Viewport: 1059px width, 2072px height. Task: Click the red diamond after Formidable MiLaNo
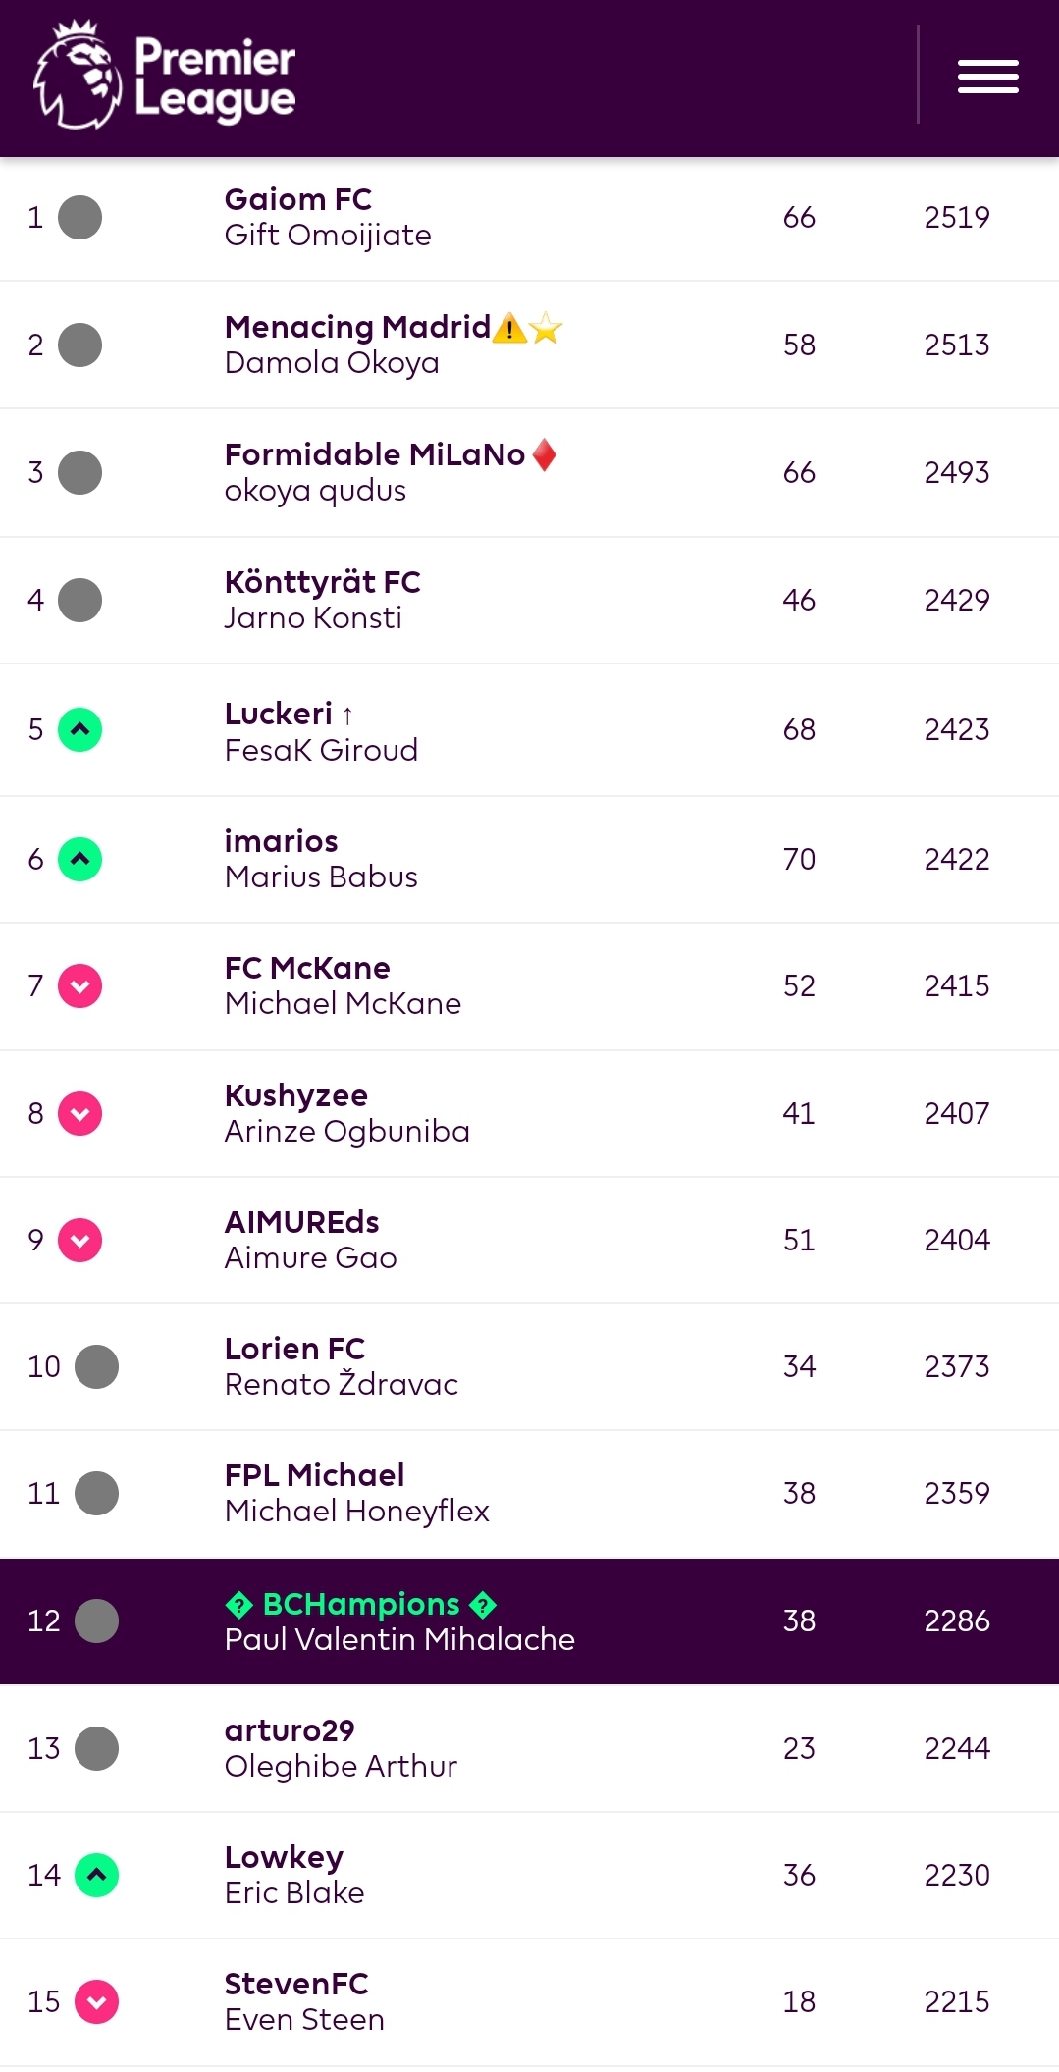coord(544,454)
